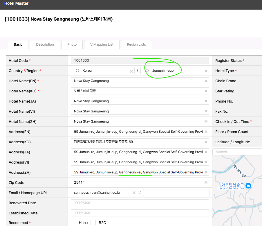Open the Photo tab

(x=72, y=44)
